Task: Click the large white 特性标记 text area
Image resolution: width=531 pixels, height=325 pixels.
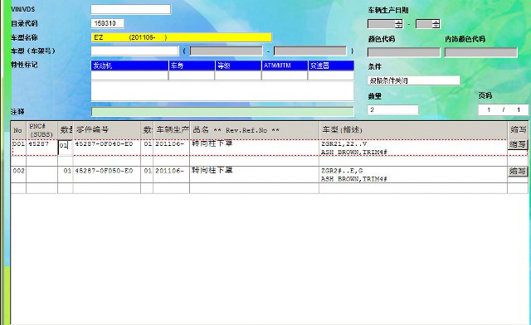Action: point(222,91)
